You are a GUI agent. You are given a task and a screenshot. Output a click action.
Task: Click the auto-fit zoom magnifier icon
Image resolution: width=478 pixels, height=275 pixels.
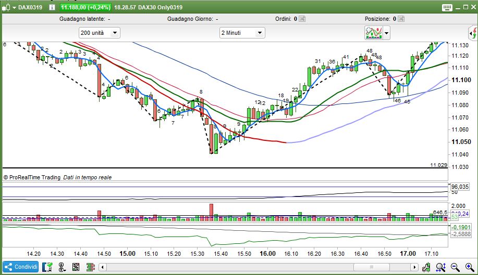440,267
